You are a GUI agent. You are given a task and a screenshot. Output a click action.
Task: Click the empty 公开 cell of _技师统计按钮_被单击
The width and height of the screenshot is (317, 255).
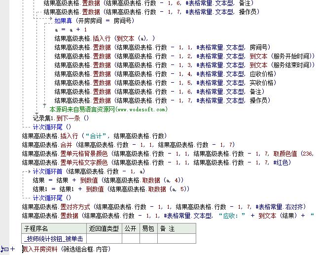tap(131, 239)
